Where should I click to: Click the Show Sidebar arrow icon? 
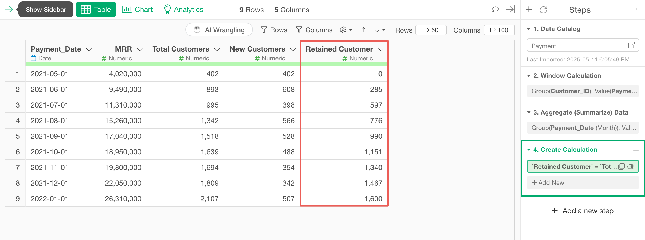click(x=10, y=9)
